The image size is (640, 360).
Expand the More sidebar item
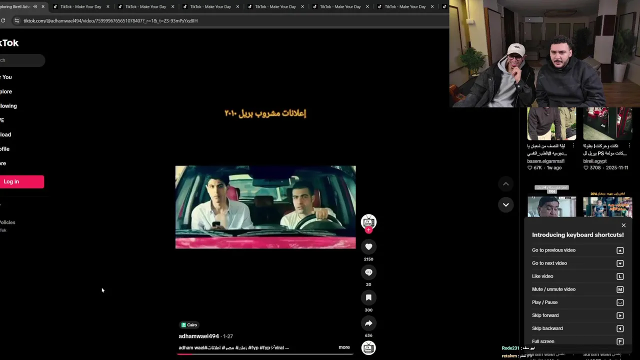(x=3, y=163)
